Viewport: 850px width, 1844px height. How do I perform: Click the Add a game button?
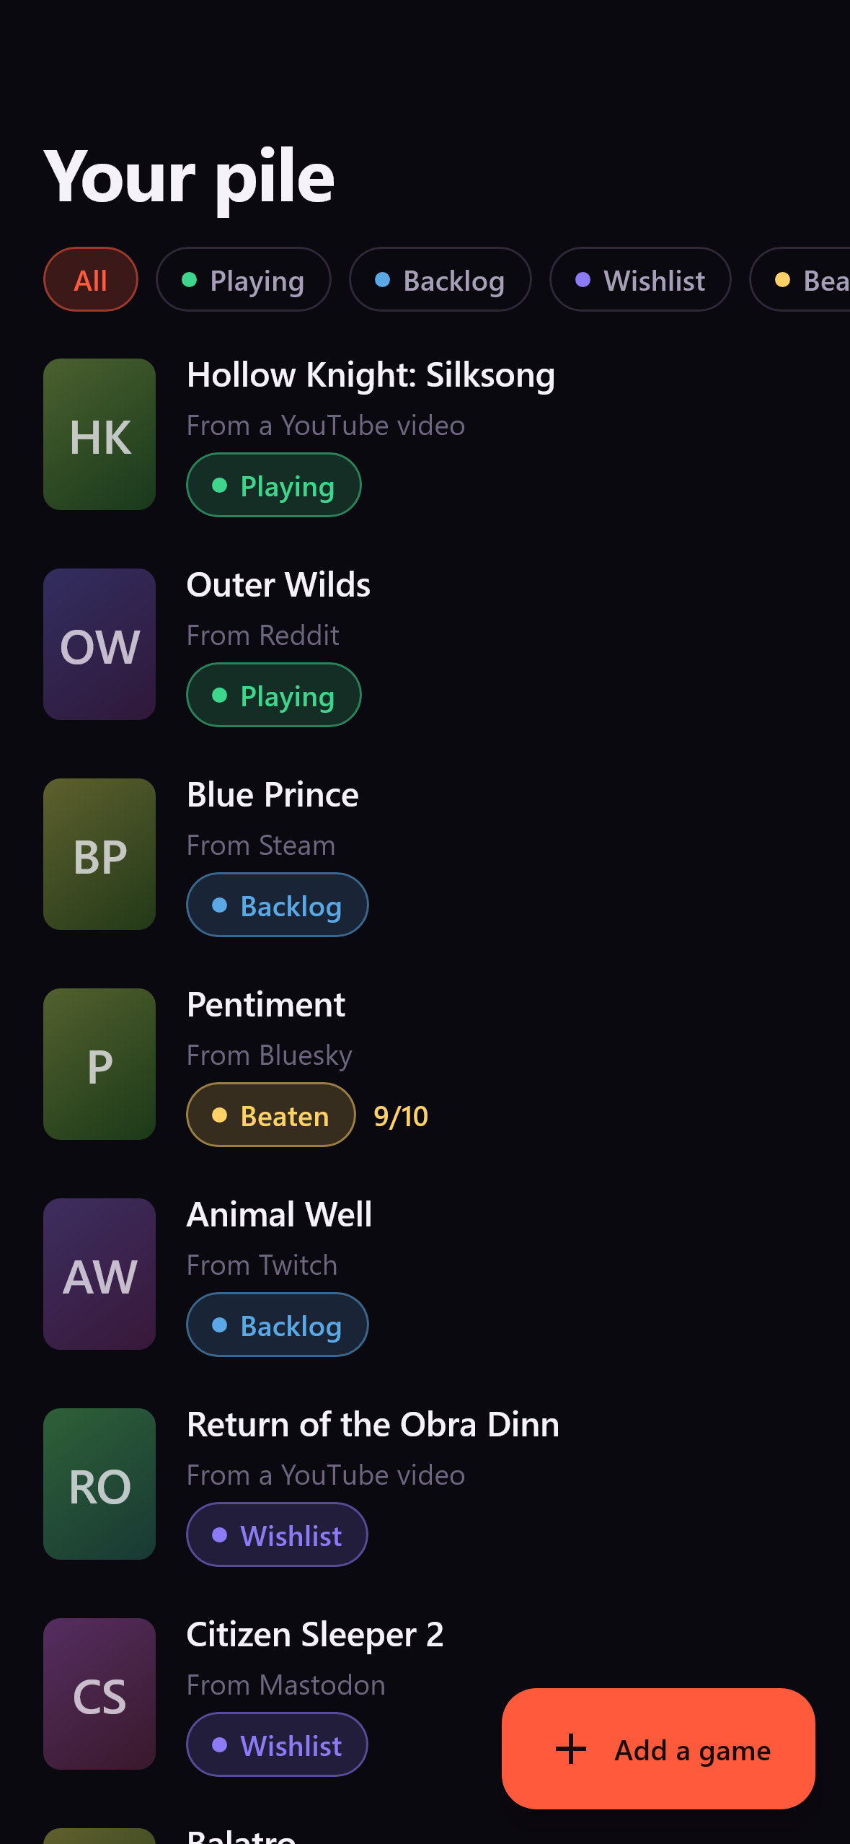[x=658, y=1749]
